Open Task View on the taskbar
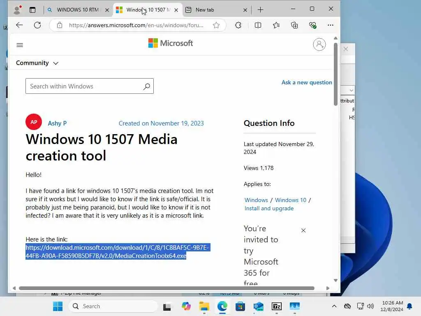The width and height of the screenshot is (421, 316). pyautogui.click(x=167, y=306)
